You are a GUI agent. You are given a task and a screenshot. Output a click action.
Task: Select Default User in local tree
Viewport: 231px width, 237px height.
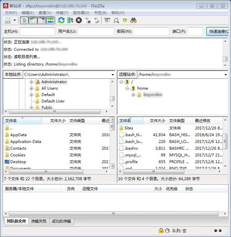[x=53, y=101]
